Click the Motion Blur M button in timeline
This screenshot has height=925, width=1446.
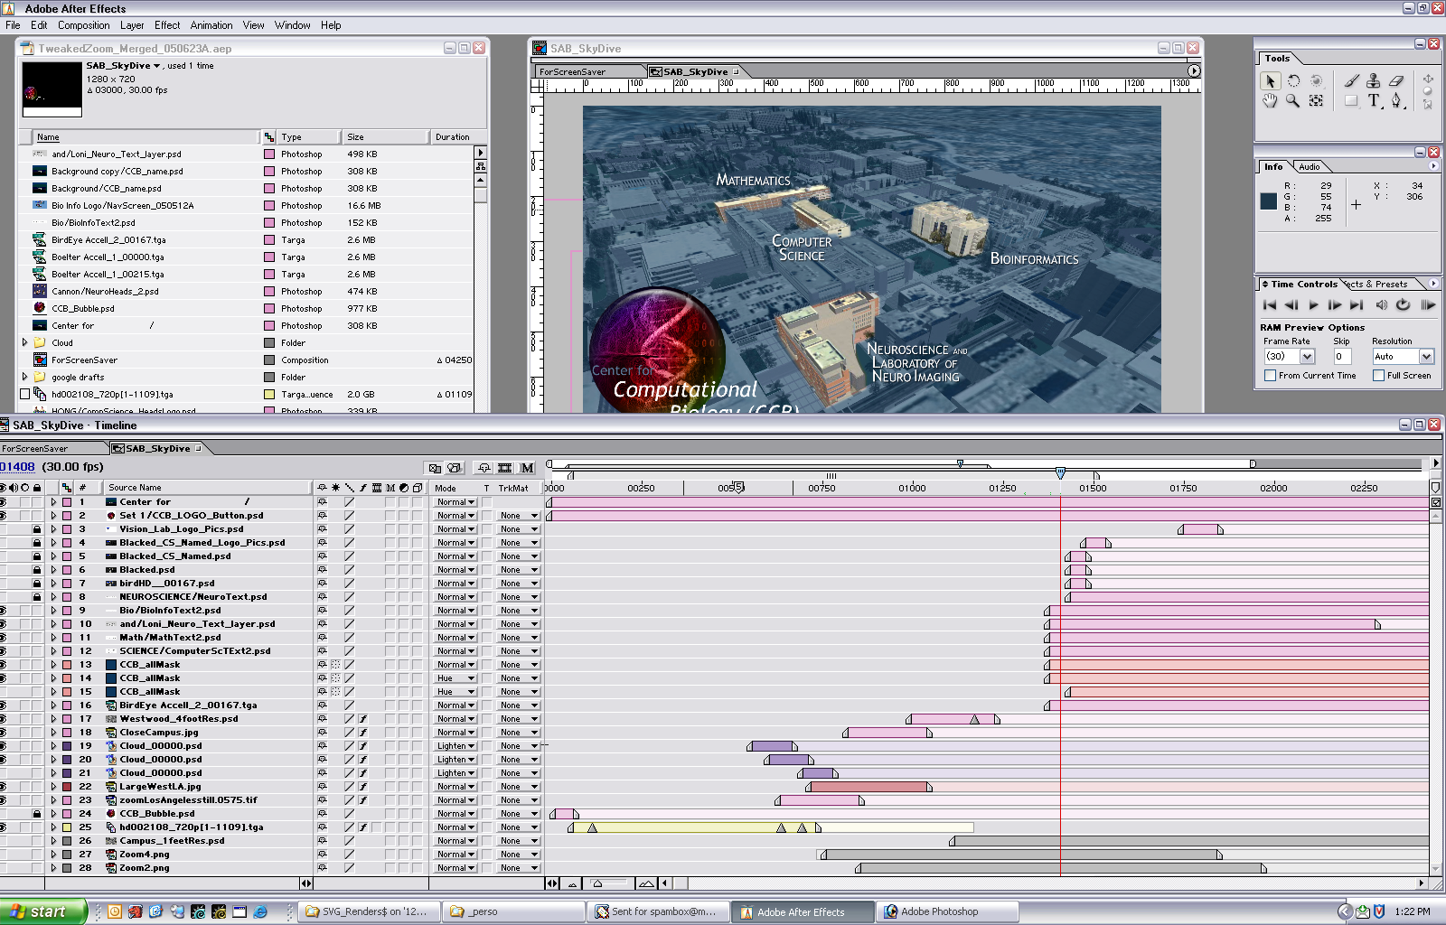coord(528,468)
